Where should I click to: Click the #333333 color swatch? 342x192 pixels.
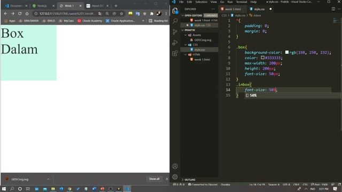pos(262,58)
